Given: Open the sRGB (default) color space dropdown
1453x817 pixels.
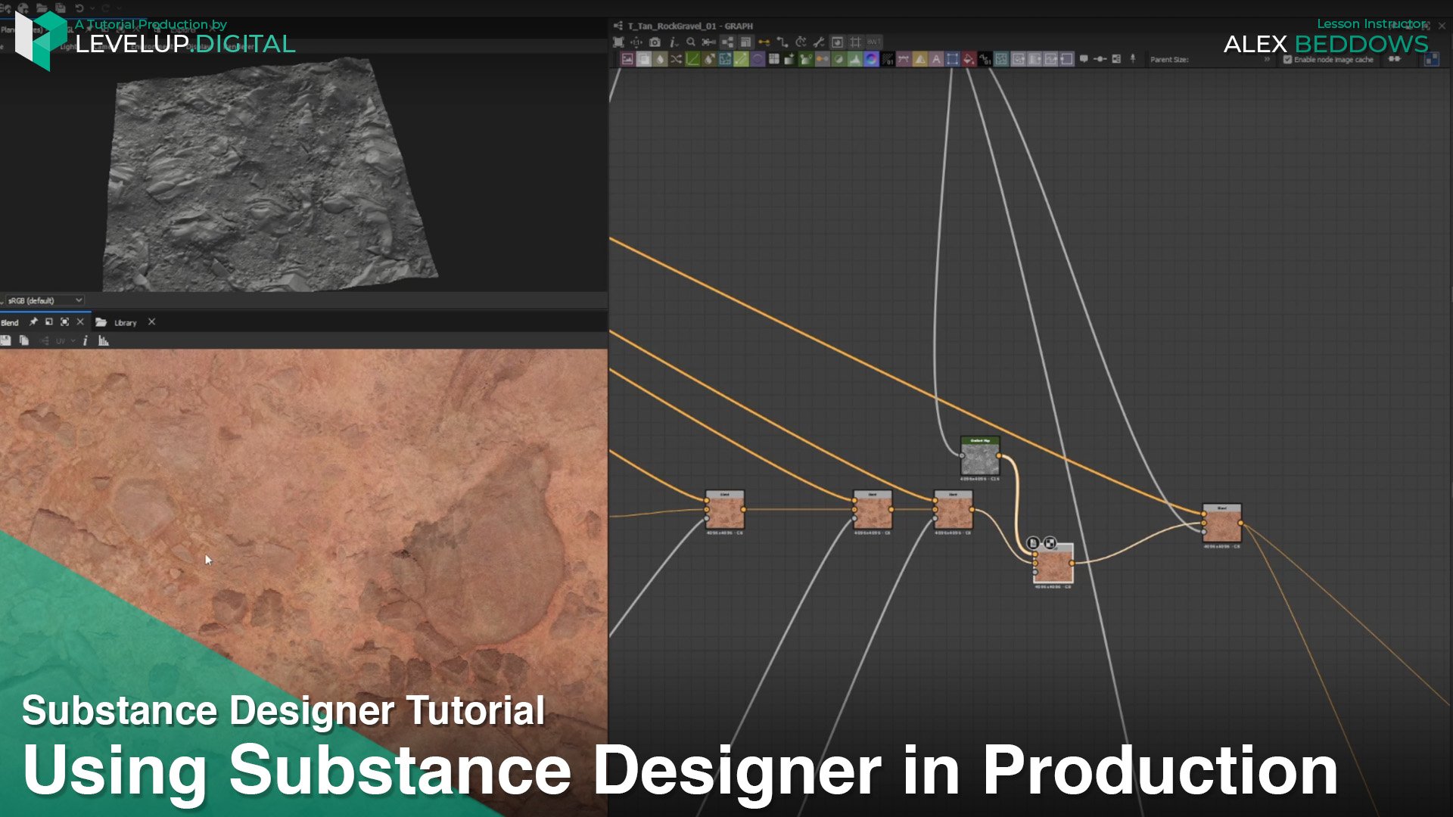Looking at the screenshot, I should click(x=44, y=300).
